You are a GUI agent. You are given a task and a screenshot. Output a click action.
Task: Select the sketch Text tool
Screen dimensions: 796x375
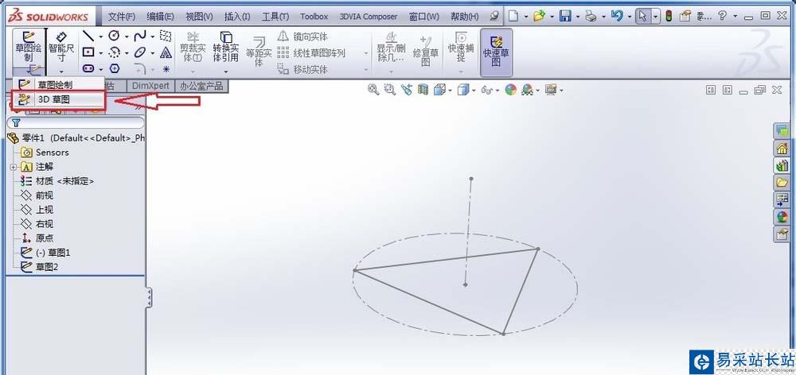tap(166, 52)
